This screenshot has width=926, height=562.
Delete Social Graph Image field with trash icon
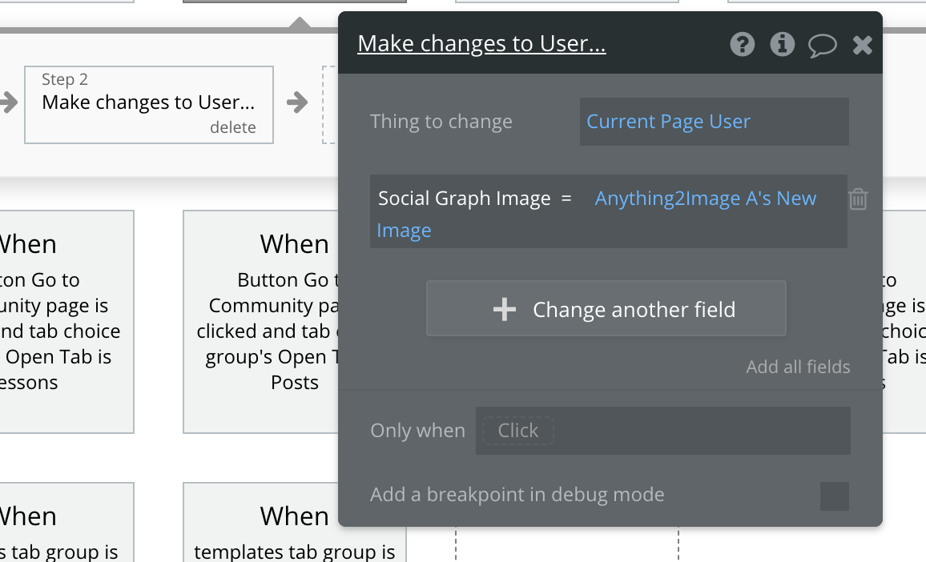tap(858, 199)
